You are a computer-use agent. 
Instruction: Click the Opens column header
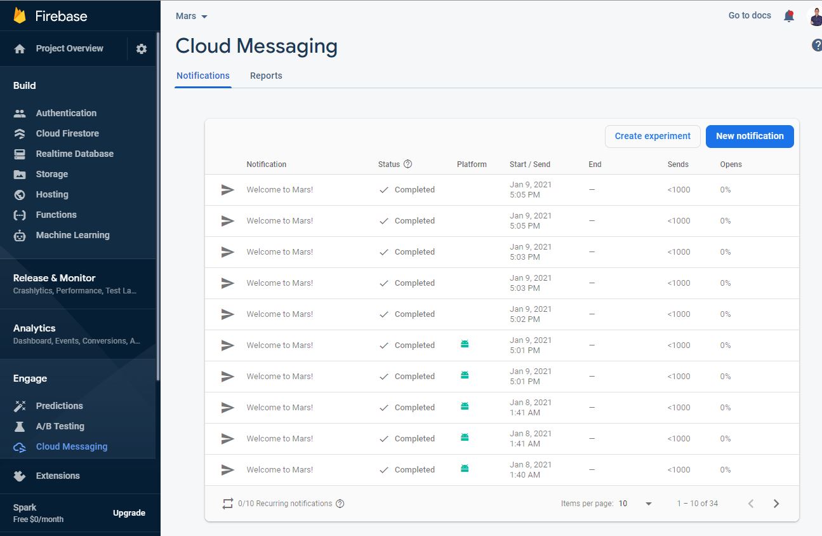point(731,164)
